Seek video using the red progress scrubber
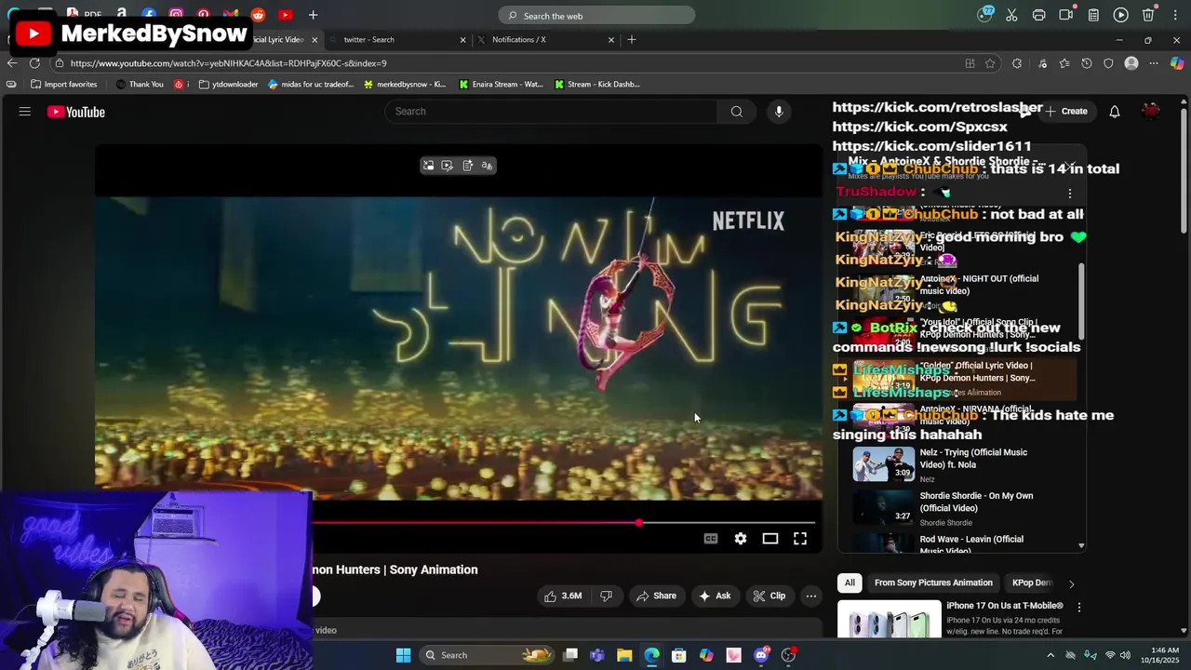Viewport: 1191px width, 670px height. point(638,523)
